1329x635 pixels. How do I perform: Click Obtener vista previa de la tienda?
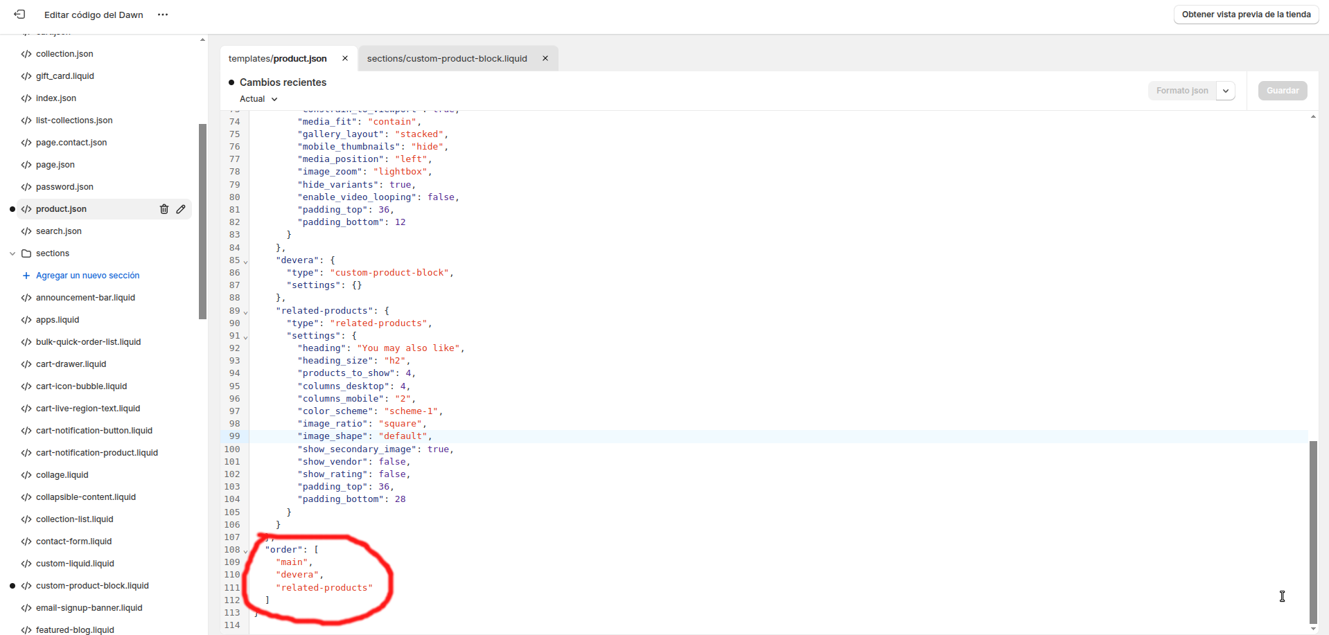(1245, 15)
